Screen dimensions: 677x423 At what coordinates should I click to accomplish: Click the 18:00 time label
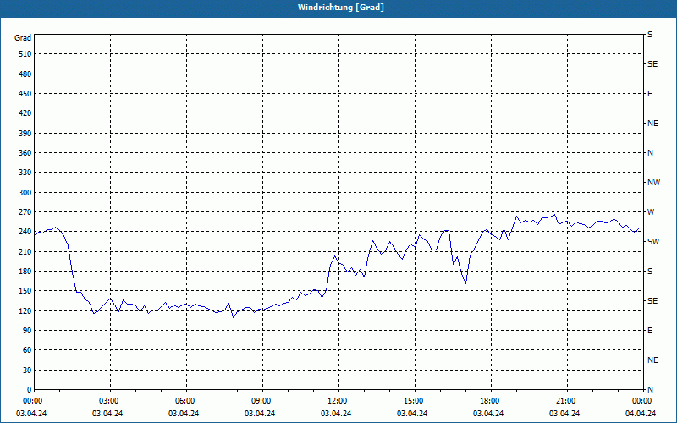(491, 401)
